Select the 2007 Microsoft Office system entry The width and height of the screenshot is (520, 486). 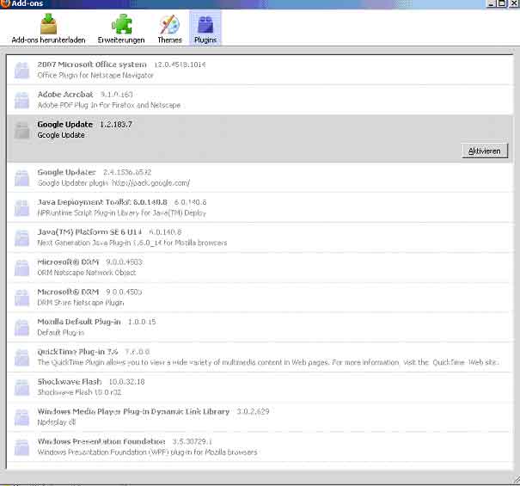[260, 70]
